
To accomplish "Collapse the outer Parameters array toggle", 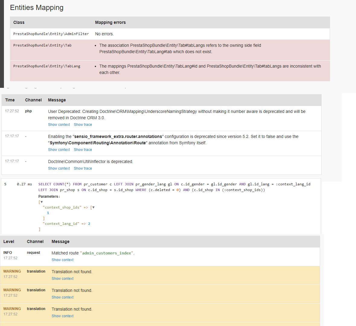I will pos(42,202).
